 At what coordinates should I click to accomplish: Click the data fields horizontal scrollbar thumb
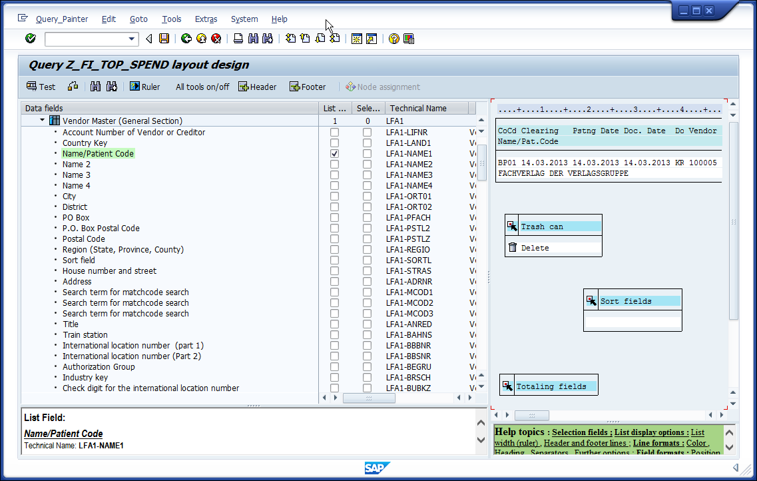click(369, 398)
